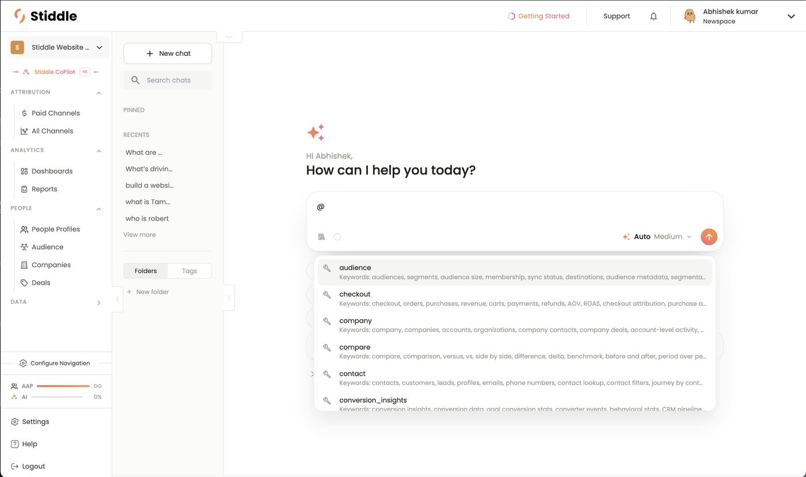Click View more chats
This screenshot has height=477, width=806.
[x=139, y=235]
